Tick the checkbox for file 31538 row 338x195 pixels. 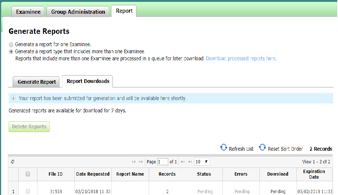pos(28,191)
